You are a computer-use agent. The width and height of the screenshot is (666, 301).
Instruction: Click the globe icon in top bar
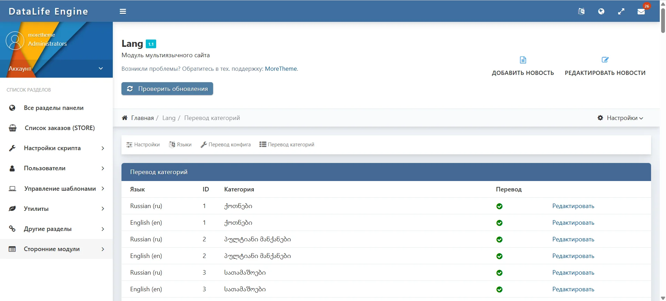601,11
